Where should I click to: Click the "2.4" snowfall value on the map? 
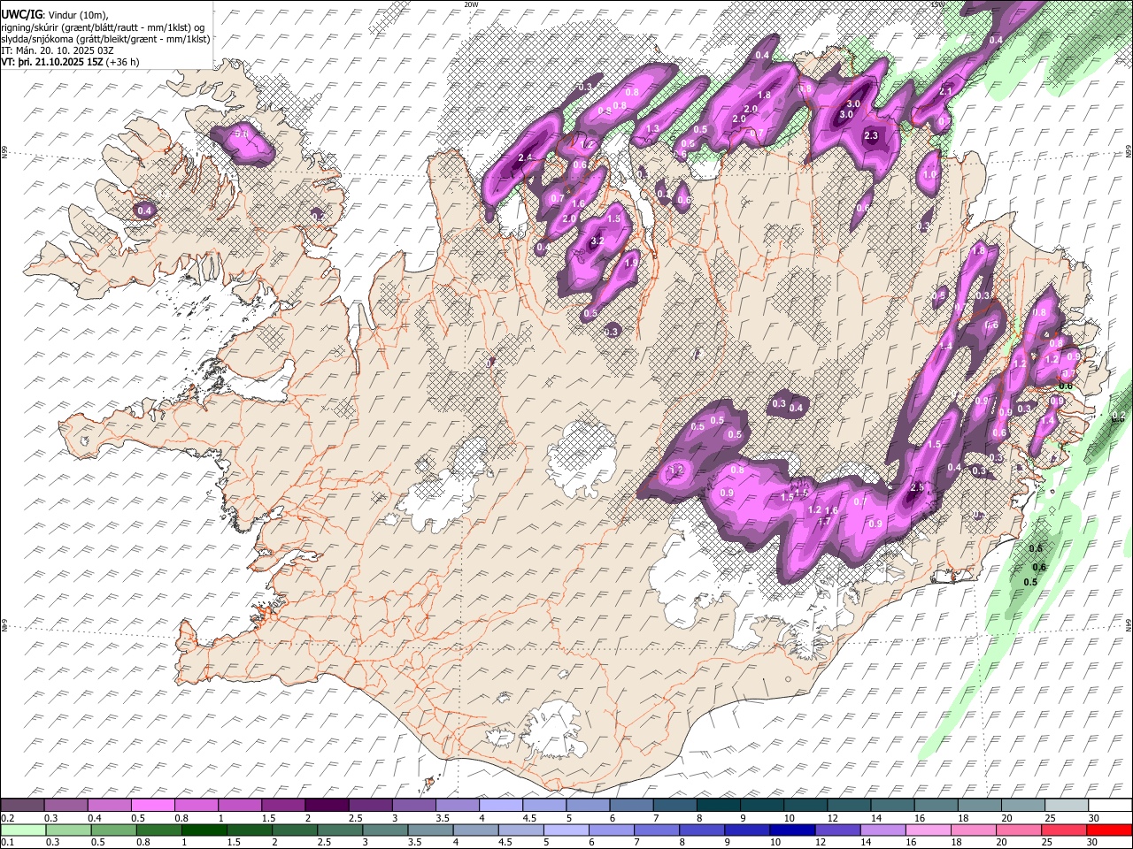(x=525, y=158)
